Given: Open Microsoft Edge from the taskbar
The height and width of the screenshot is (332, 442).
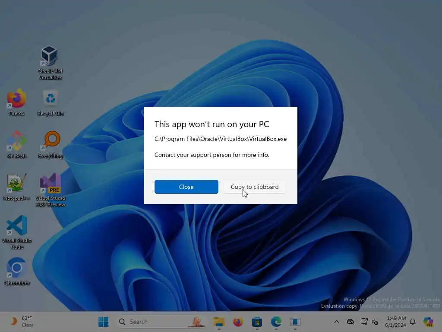Looking at the screenshot, I should [276, 322].
